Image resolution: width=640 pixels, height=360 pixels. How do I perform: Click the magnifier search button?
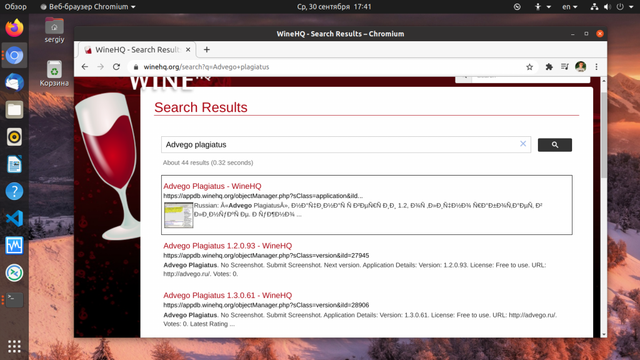click(554, 145)
